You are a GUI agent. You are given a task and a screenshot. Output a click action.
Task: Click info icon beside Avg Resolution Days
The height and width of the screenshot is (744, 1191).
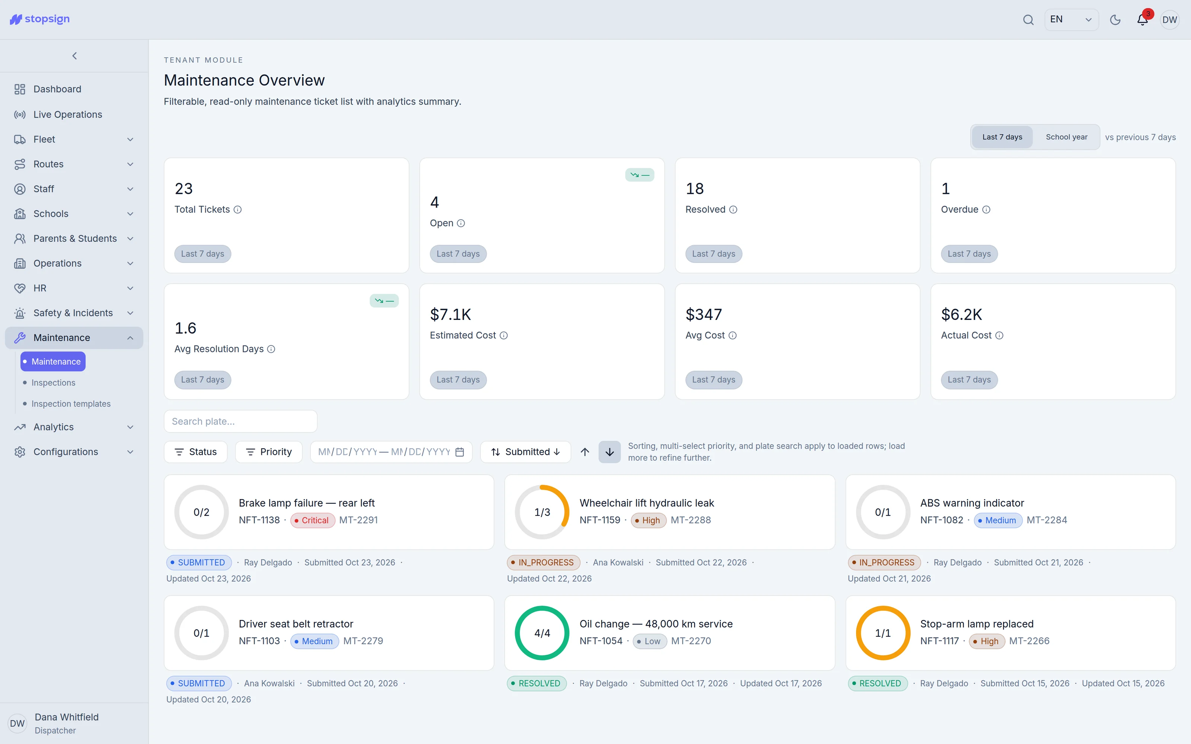271,349
